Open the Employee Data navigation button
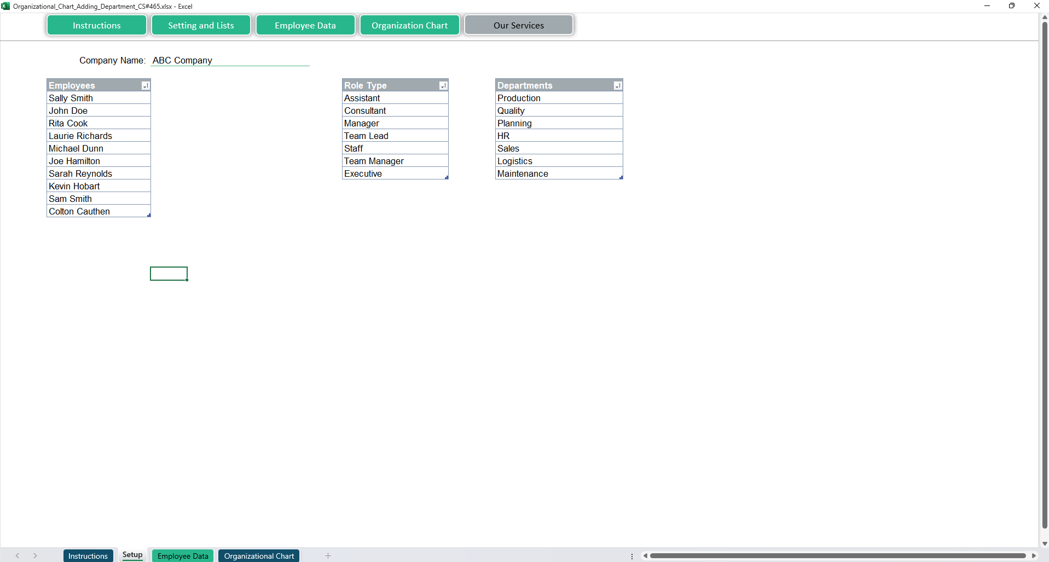This screenshot has height=562, width=1049. pos(305,25)
